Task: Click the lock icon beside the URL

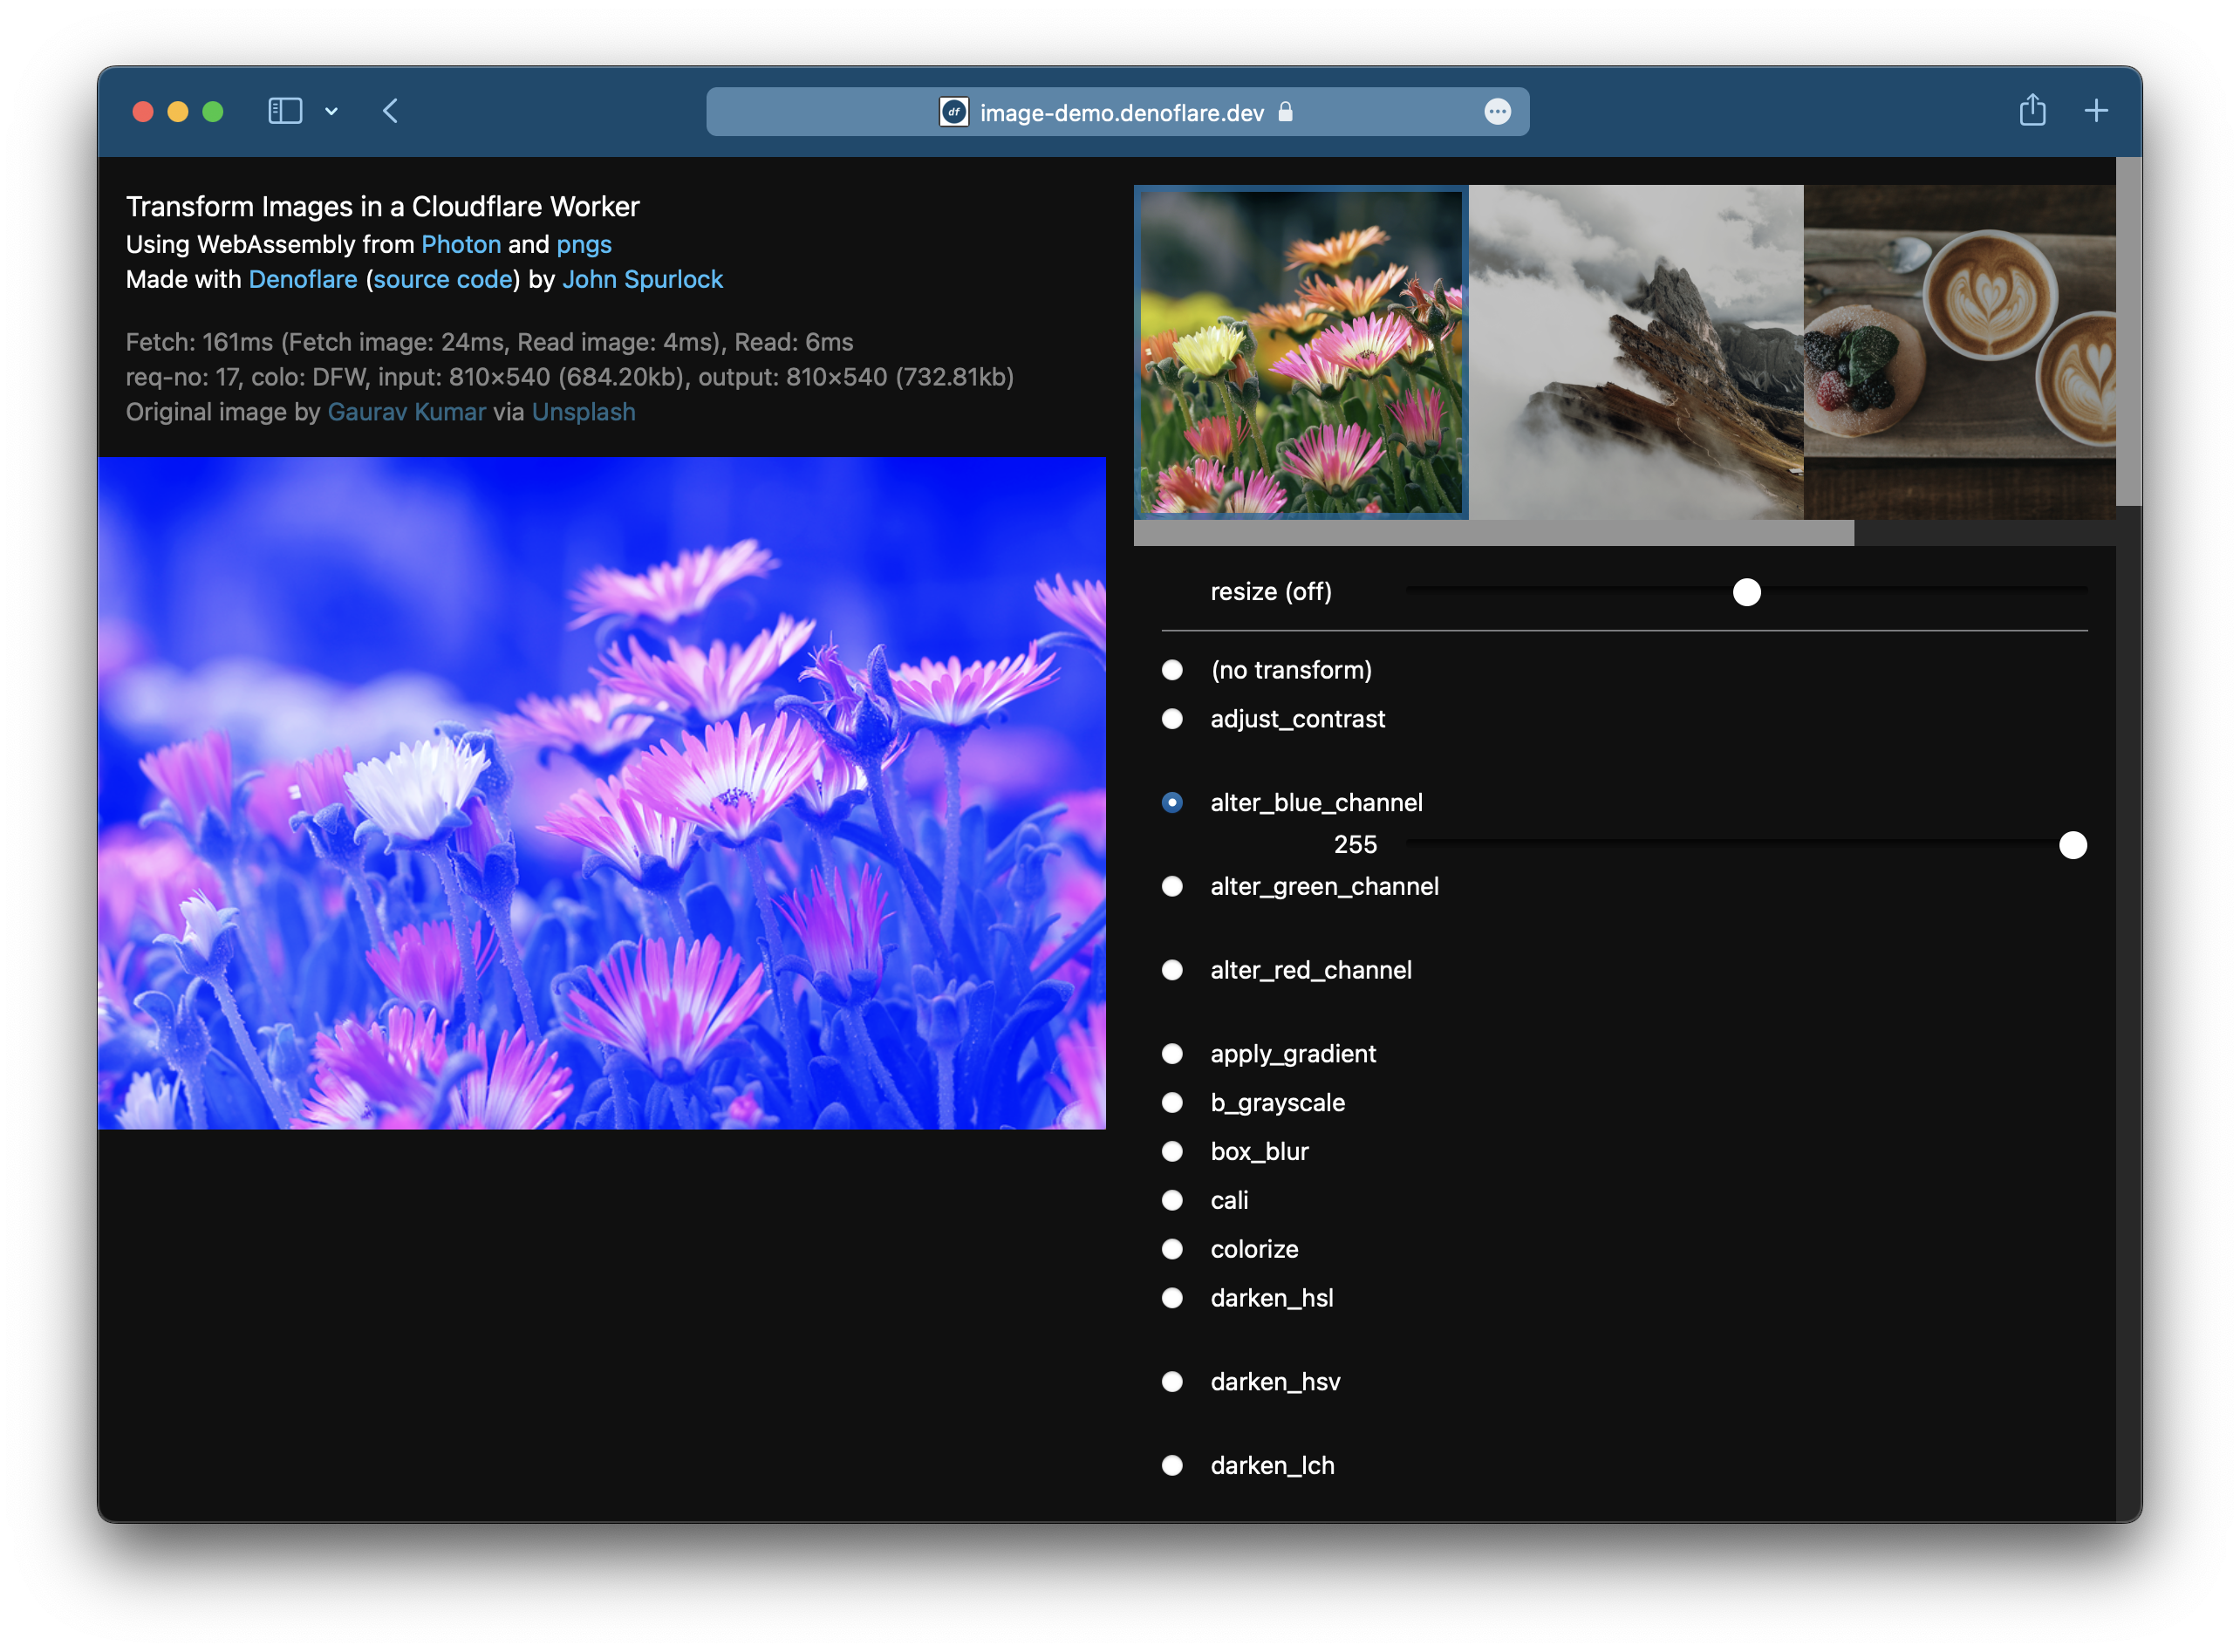Action: coord(1286,112)
